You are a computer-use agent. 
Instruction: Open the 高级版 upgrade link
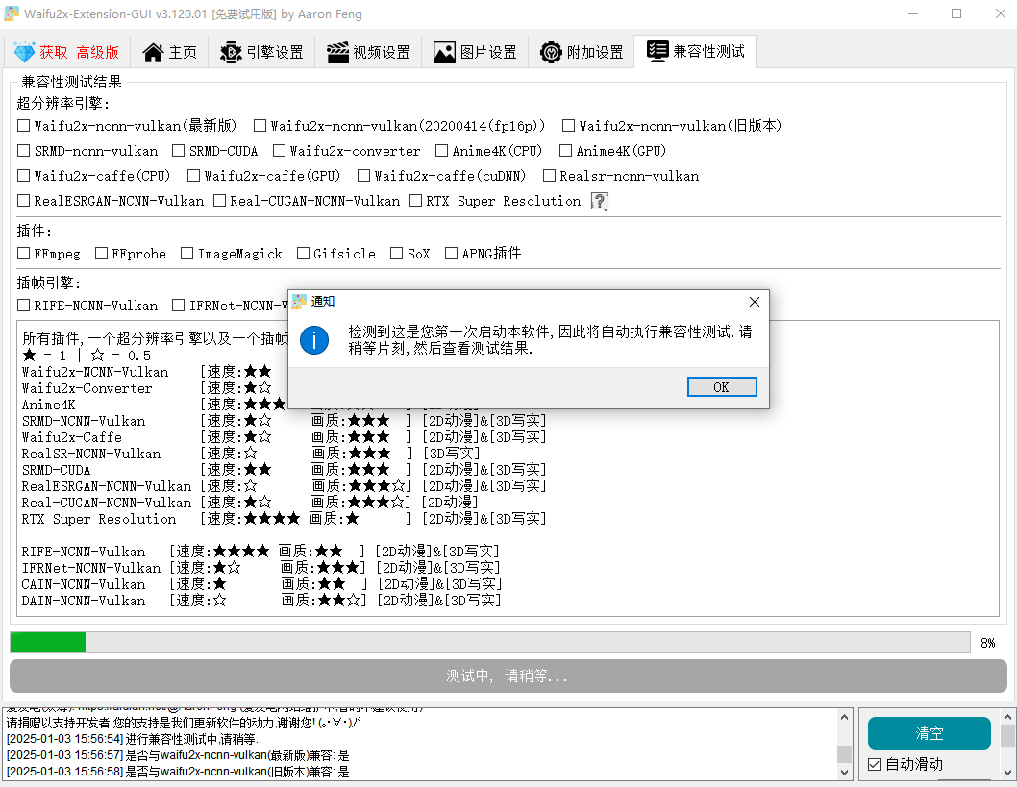[x=99, y=53]
